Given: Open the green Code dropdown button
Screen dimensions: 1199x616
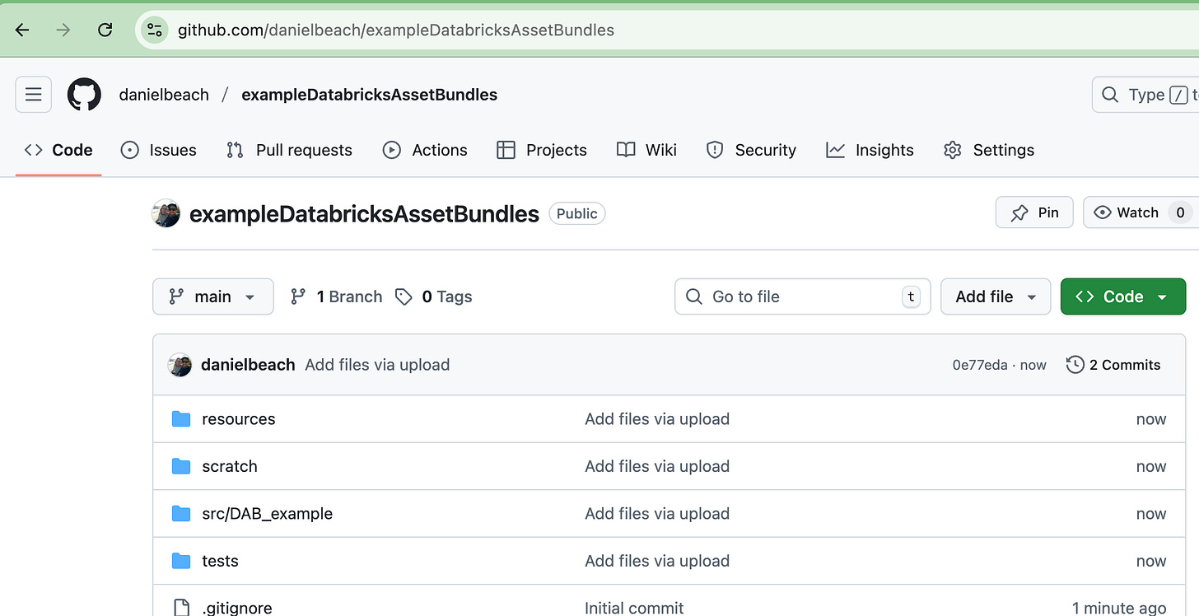Looking at the screenshot, I should (1123, 296).
